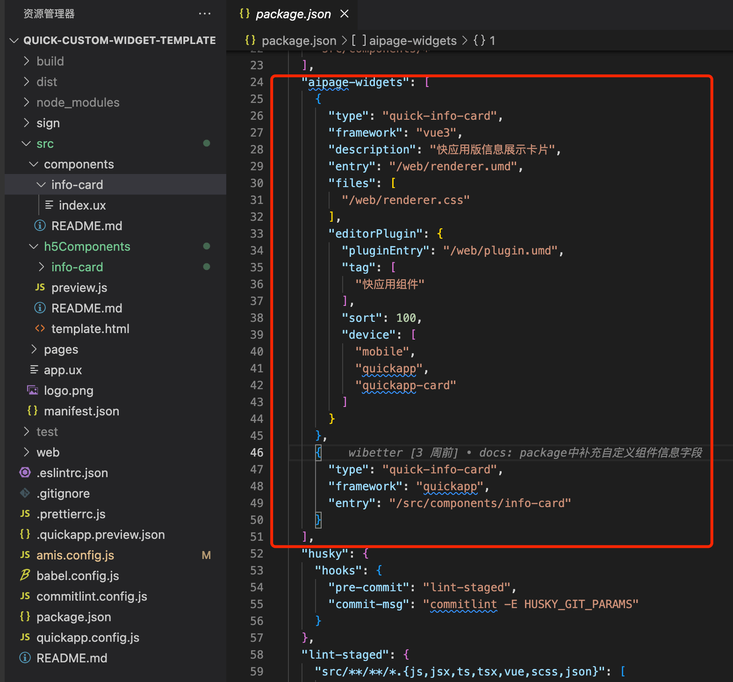Select the package.json editor tab
733x682 pixels.
pyautogui.click(x=293, y=14)
